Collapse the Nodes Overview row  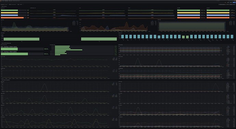coord(4,7)
